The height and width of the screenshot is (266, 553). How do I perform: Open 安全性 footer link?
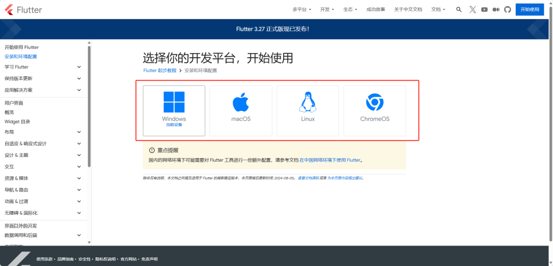84,259
